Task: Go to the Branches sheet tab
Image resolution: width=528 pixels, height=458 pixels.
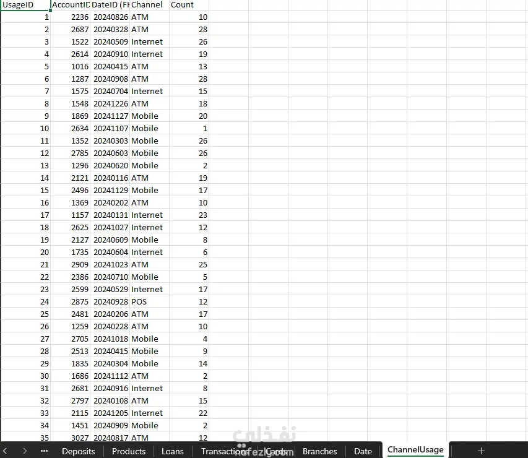Action: [319, 451]
